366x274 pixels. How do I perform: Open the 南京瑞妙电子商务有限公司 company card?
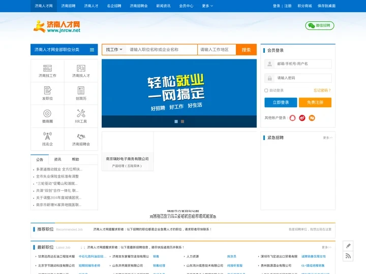point(128,151)
